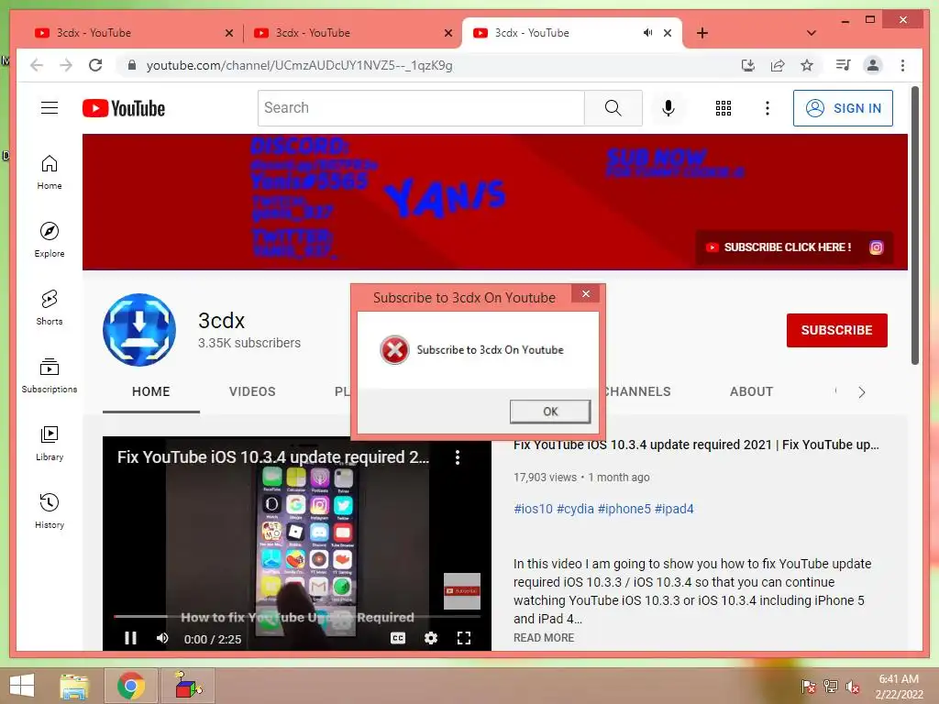This screenshot has height=704, width=939.
Task: Click the Instagram icon on the banner
Action: tap(876, 247)
